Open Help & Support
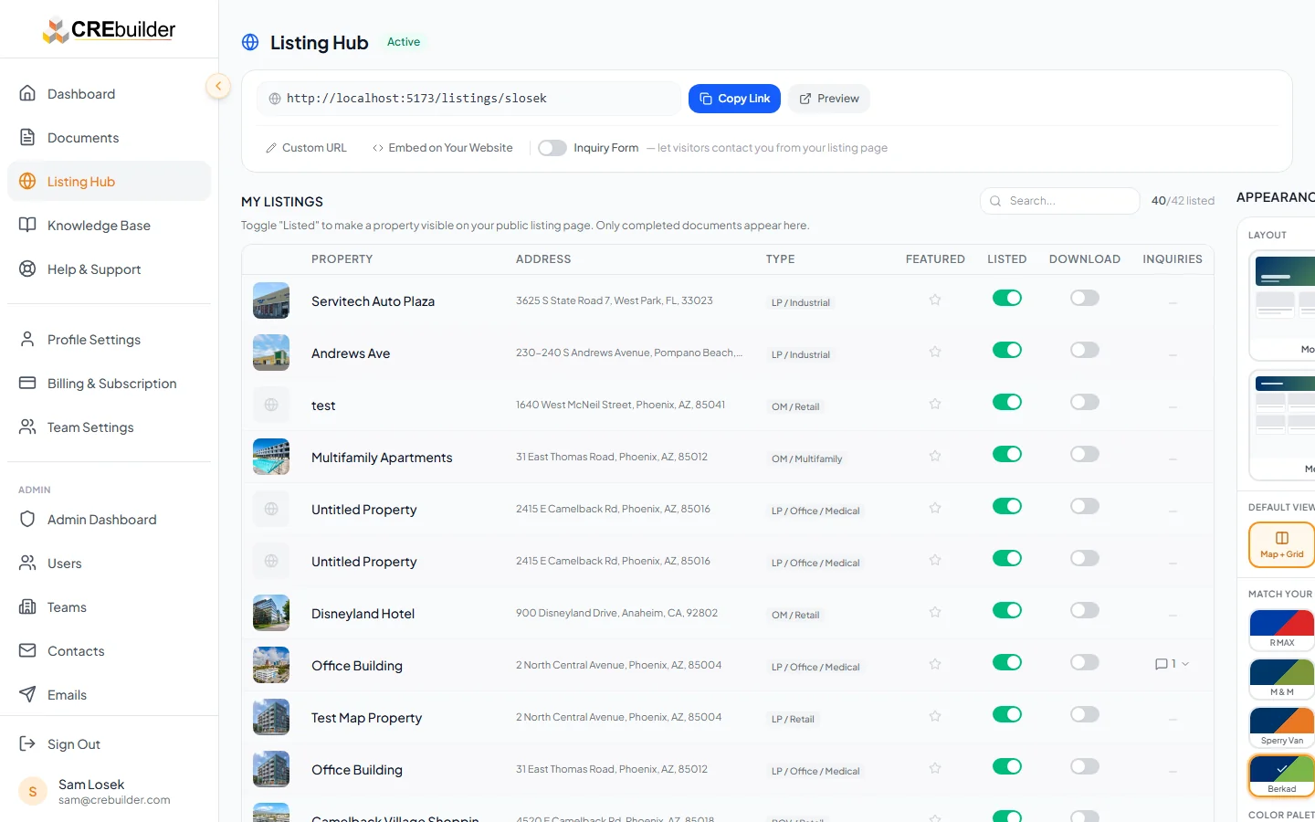 click(x=93, y=269)
